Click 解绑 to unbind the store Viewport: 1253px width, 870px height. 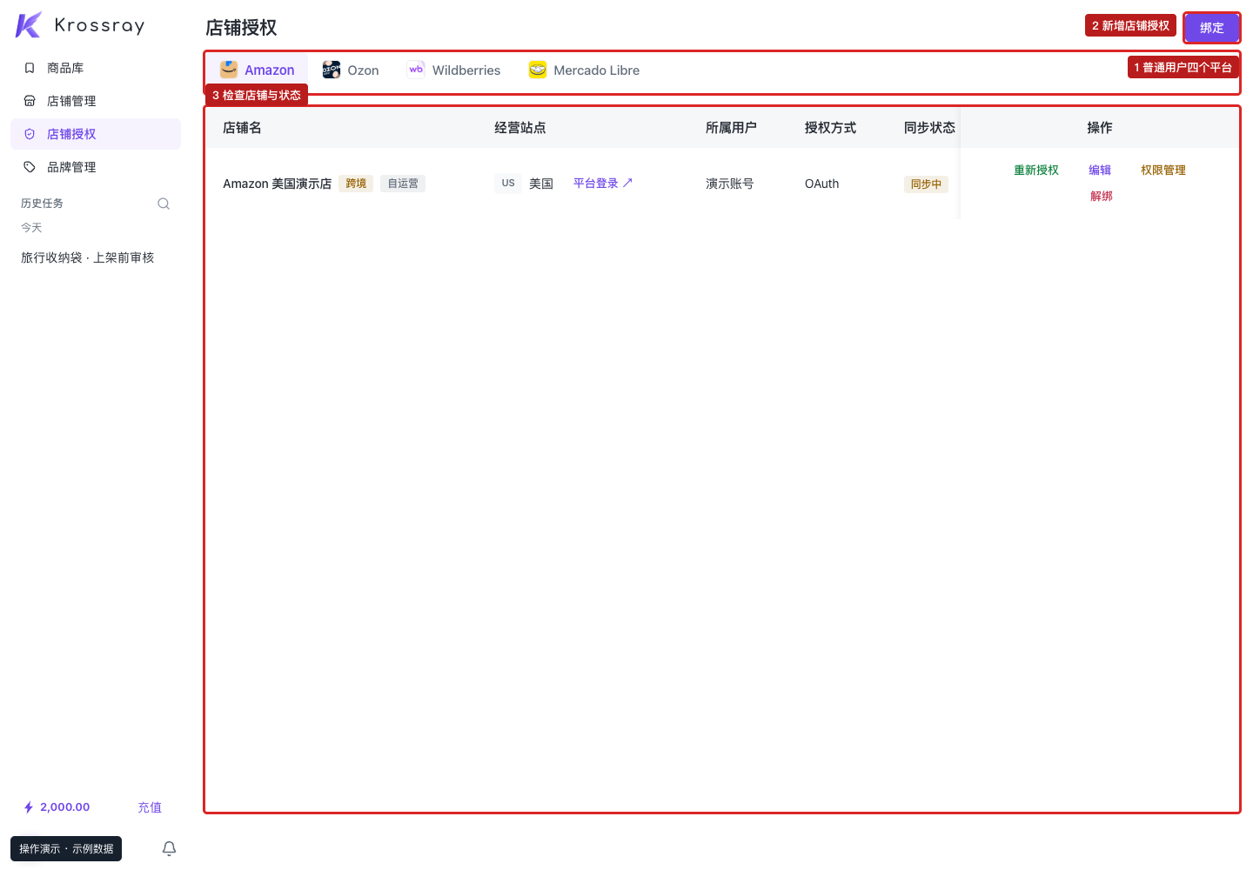(1102, 197)
